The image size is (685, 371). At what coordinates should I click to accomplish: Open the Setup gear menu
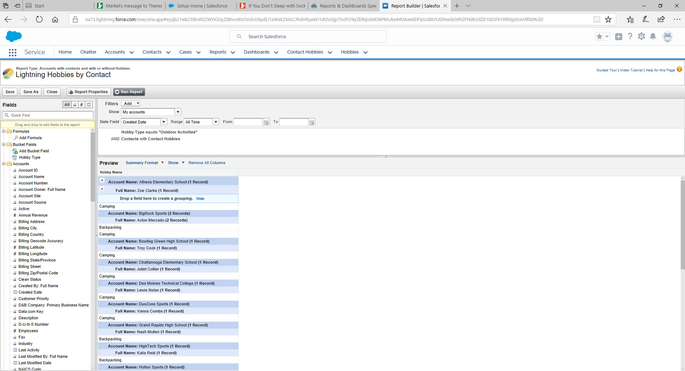pyautogui.click(x=641, y=36)
